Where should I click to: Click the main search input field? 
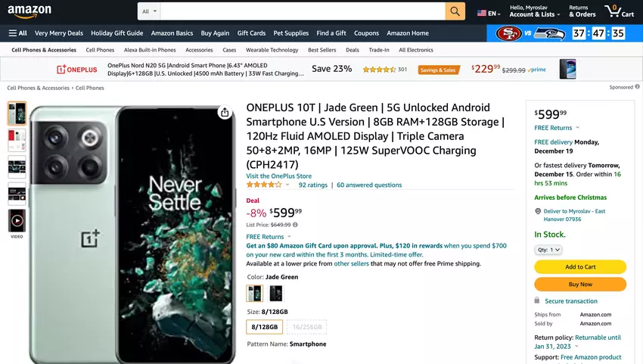[303, 11]
